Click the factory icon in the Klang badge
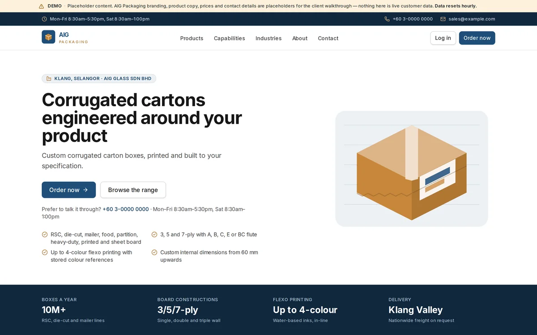The width and height of the screenshot is (537, 335). pyautogui.click(x=49, y=79)
